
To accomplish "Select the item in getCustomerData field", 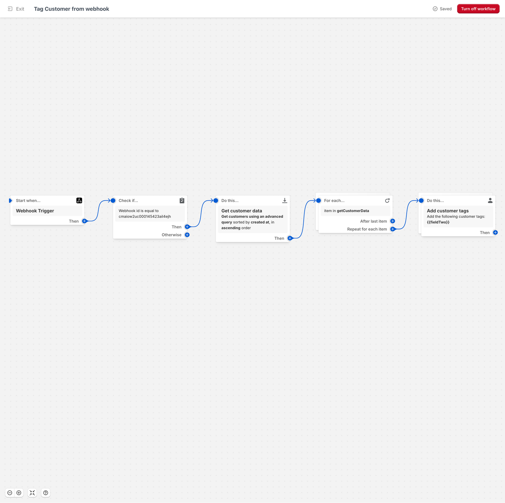I will pyautogui.click(x=356, y=210).
